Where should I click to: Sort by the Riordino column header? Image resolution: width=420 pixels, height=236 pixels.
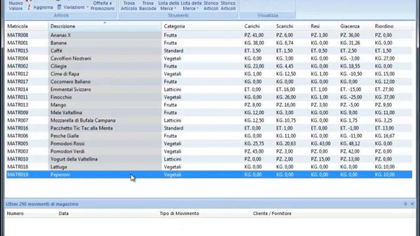[384, 26]
